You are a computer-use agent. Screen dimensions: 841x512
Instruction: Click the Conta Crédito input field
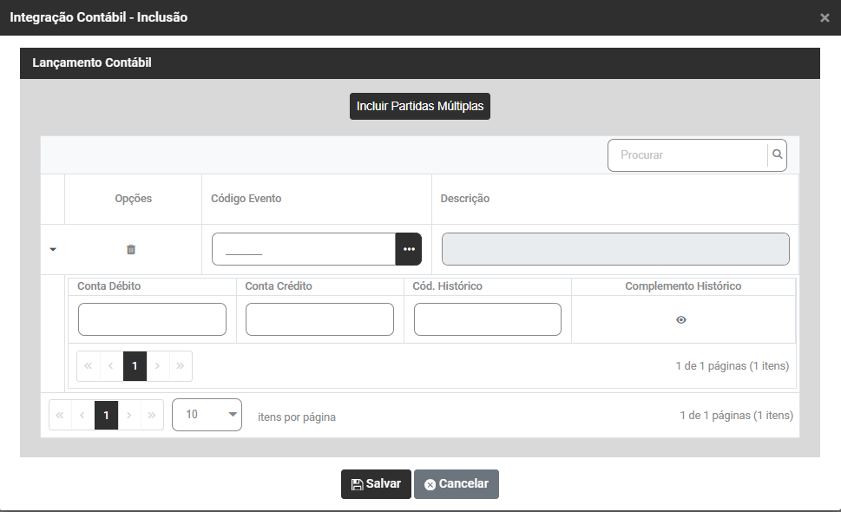(x=319, y=319)
